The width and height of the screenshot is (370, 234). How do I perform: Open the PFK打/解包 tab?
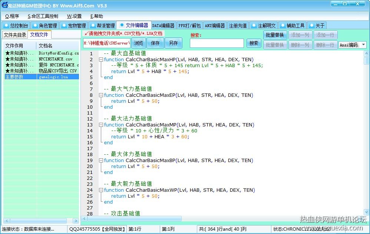pos(189,26)
